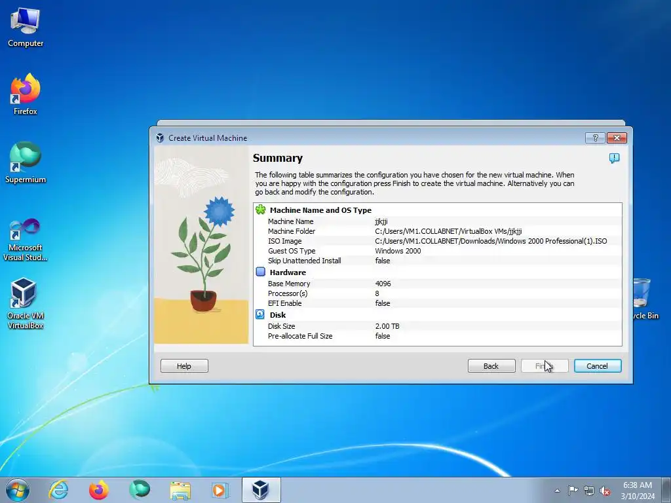671x503 pixels.
Task: Click the blue Hardware chip icon
Action: click(261, 272)
